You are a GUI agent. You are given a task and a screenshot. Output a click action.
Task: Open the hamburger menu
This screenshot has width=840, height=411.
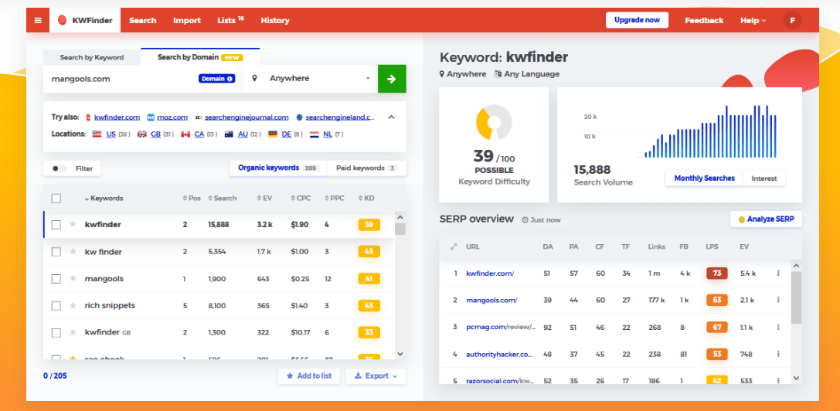pos(38,20)
